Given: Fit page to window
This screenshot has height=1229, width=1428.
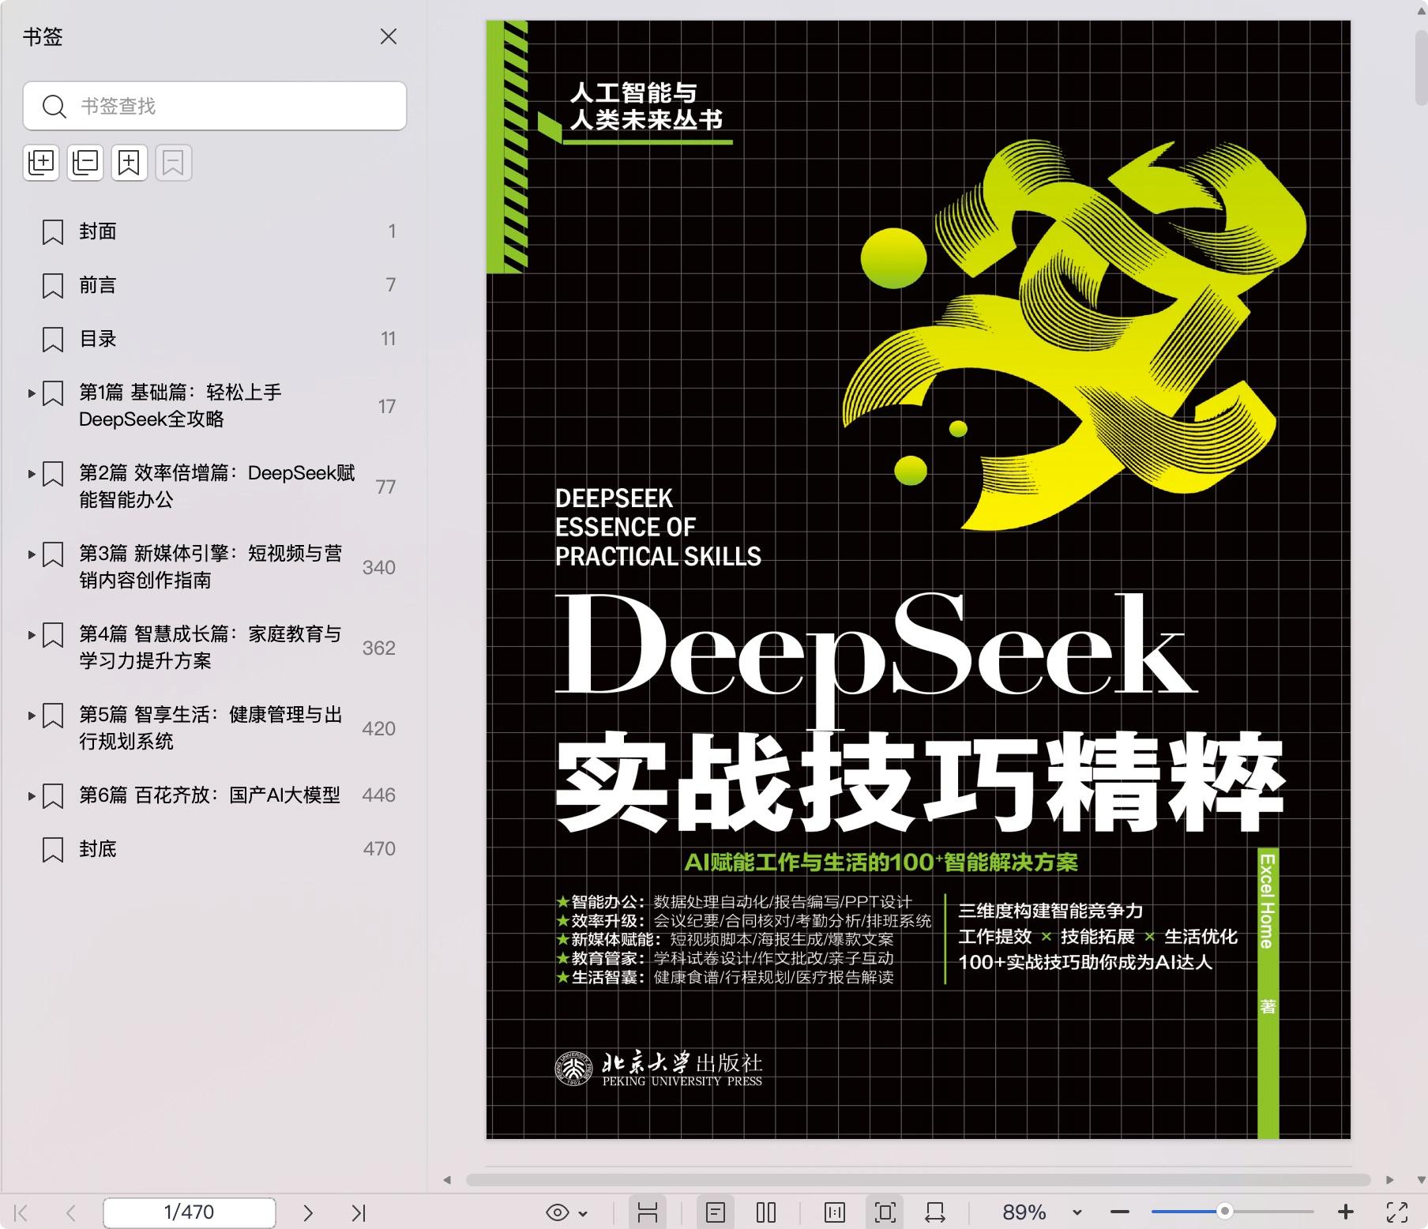Looking at the screenshot, I should (x=885, y=1212).
